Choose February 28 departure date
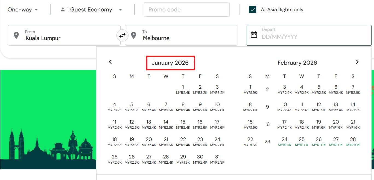 pos(353,142)
